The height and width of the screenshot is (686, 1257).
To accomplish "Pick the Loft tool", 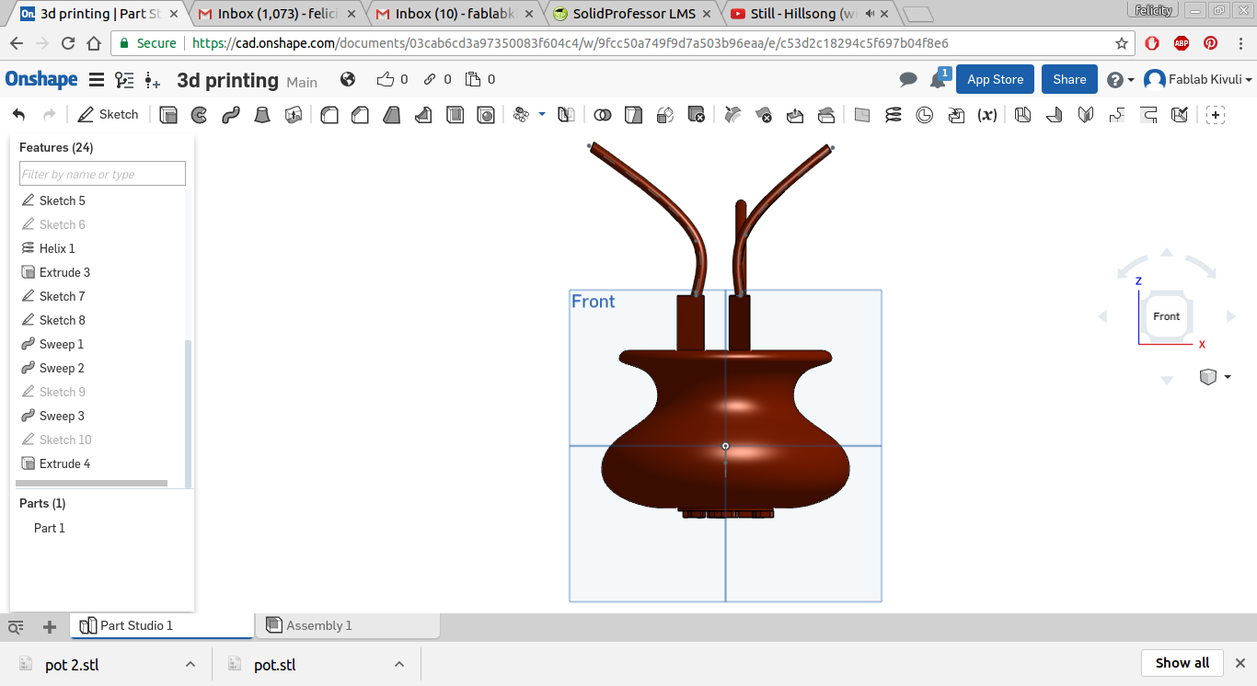I will [262, 115].
